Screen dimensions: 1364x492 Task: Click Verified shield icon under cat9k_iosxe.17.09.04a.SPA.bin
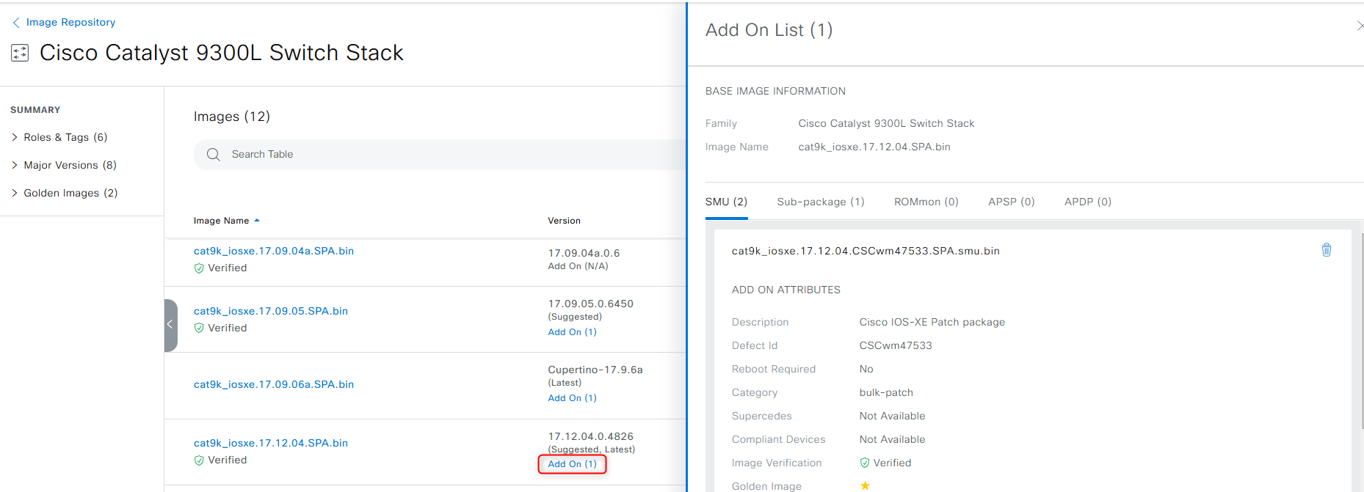click(x=199, y=268)
